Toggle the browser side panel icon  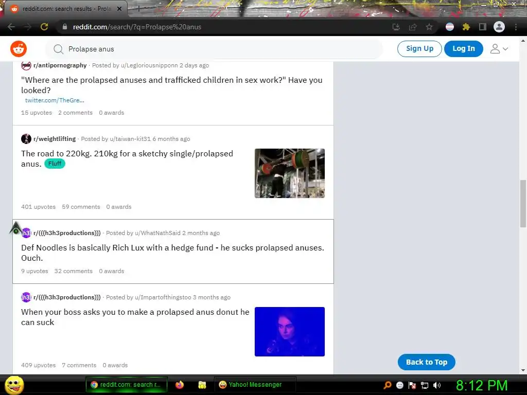pyautogui.click(x=483, y=27)
